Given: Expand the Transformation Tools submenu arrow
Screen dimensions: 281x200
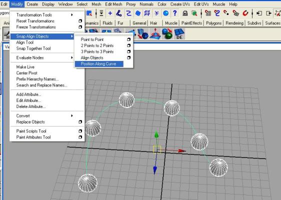Looking at the screenshot, I should tap(72, 14).
